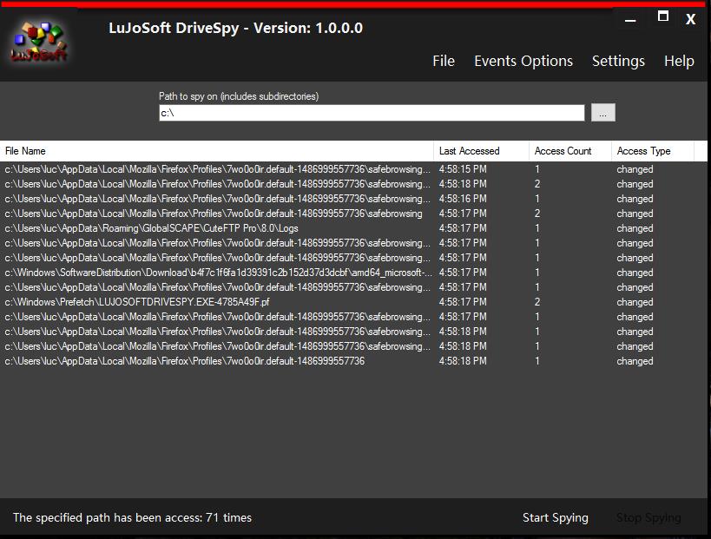Click the browse folder ellipsis button
This screenshot has height=539, width=711.
603,113
